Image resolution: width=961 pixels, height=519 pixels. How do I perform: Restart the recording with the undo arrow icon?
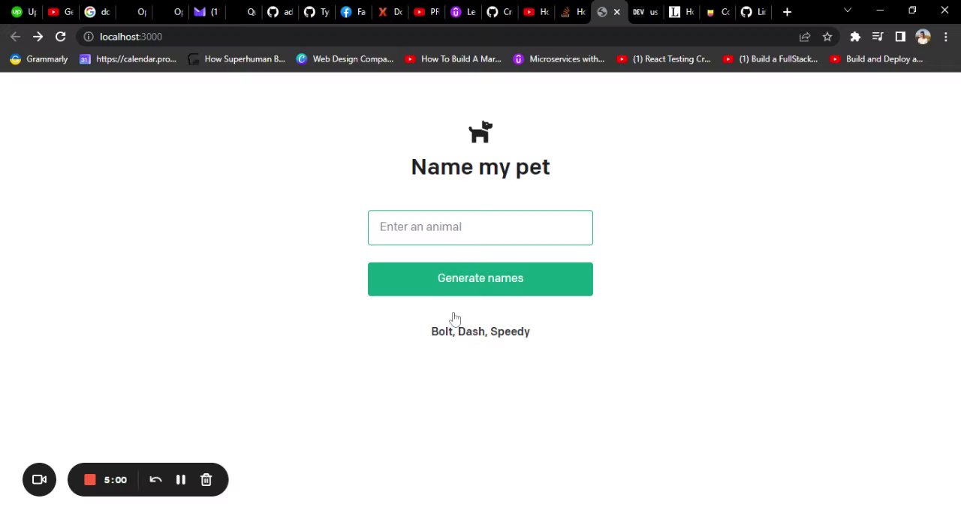click(155, 480)
